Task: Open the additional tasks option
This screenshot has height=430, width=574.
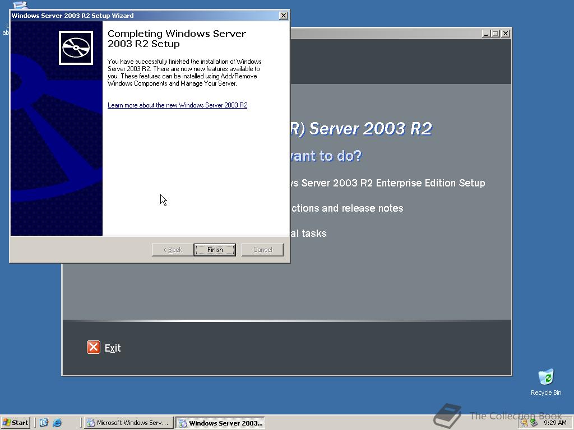Action: (x=308, y=233)
